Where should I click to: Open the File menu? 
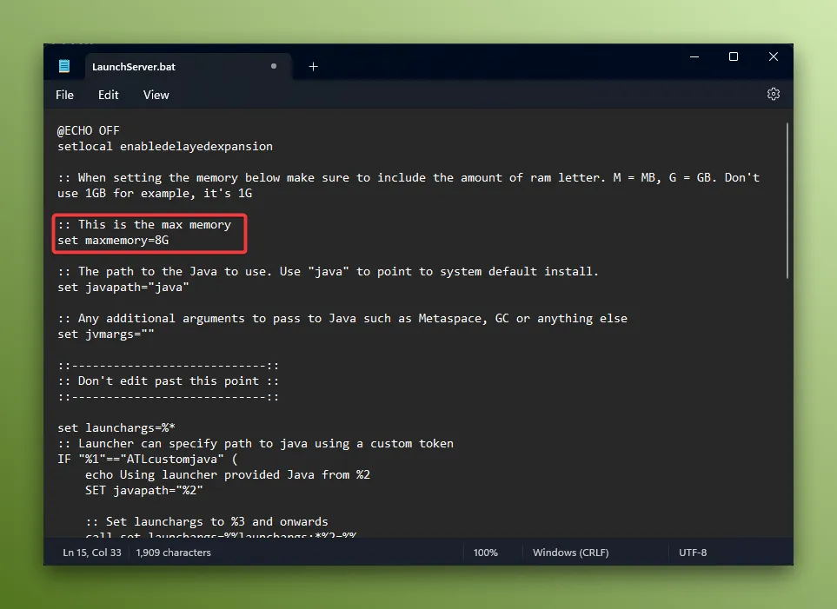point(64,95)
